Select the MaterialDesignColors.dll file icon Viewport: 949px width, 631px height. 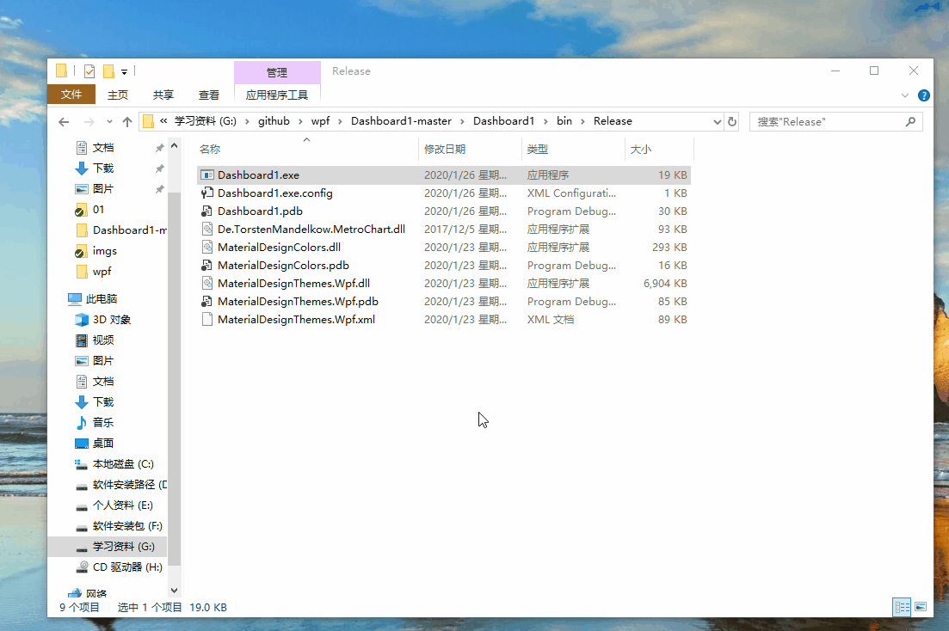coord(207,247)
